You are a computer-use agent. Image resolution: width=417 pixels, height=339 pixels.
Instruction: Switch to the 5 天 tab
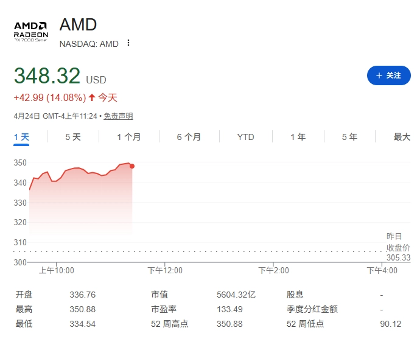[x=73, y=137]
